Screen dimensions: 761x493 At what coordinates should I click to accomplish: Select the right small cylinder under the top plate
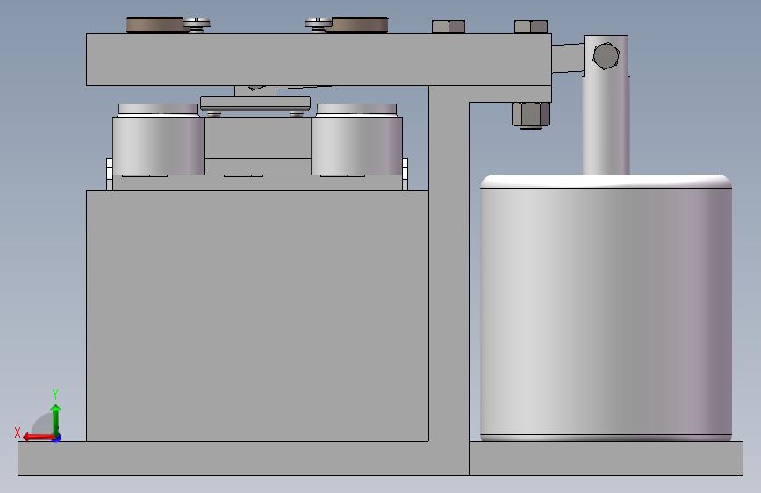(356, 145)
